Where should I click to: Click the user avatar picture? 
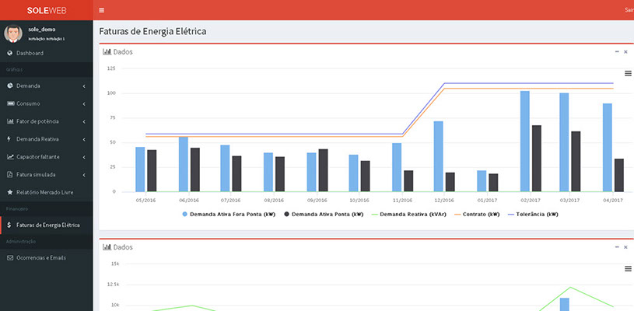(13, 33)
